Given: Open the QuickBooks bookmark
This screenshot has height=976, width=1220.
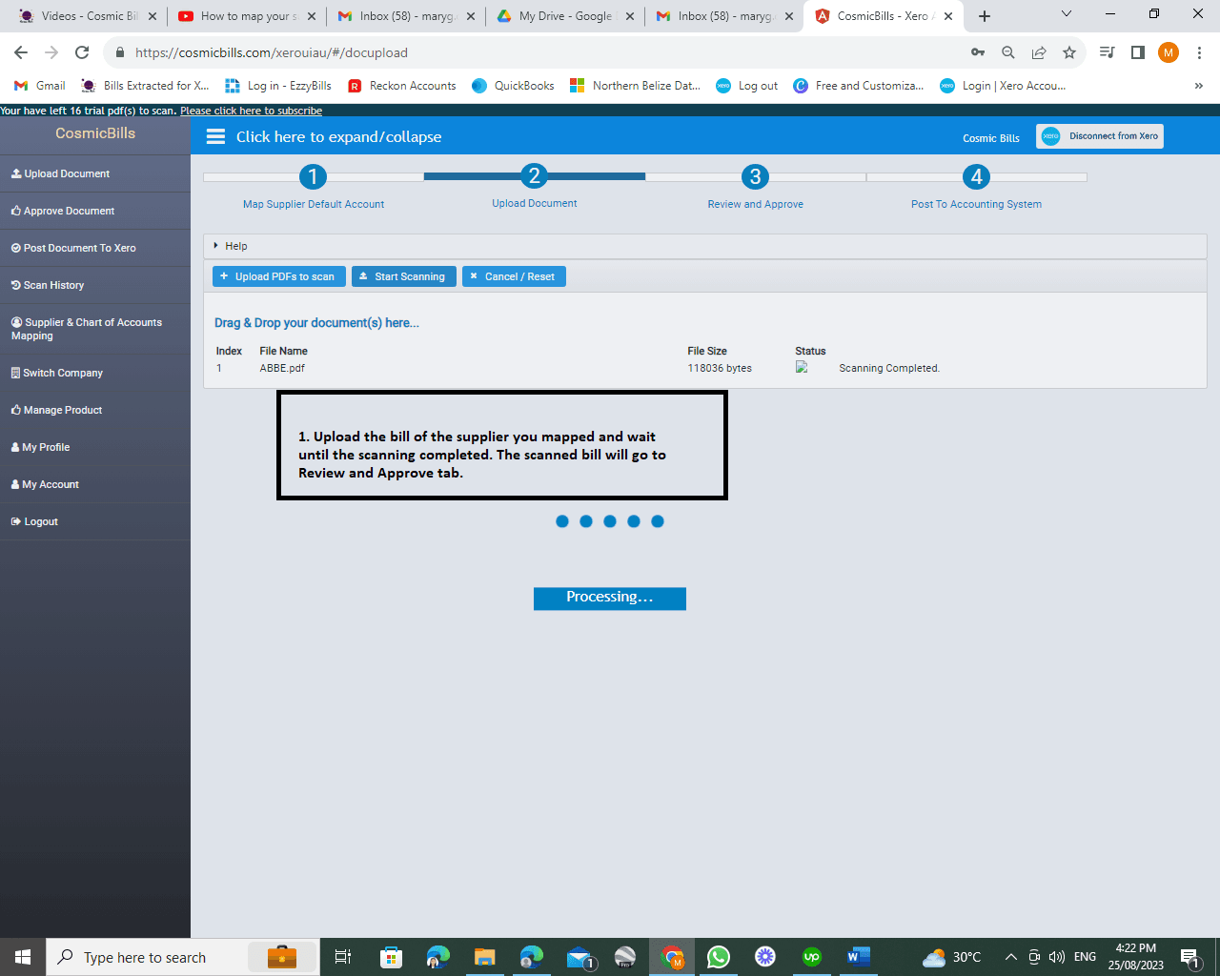Looking at the screenshot, I should click(x=514, y=86).
